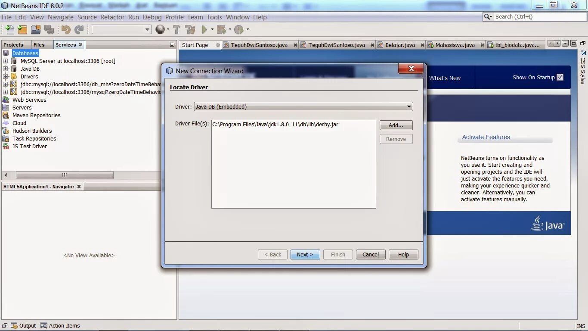Close the Services tab
Viewport: 588px width, 331px height.
(80, 44)
